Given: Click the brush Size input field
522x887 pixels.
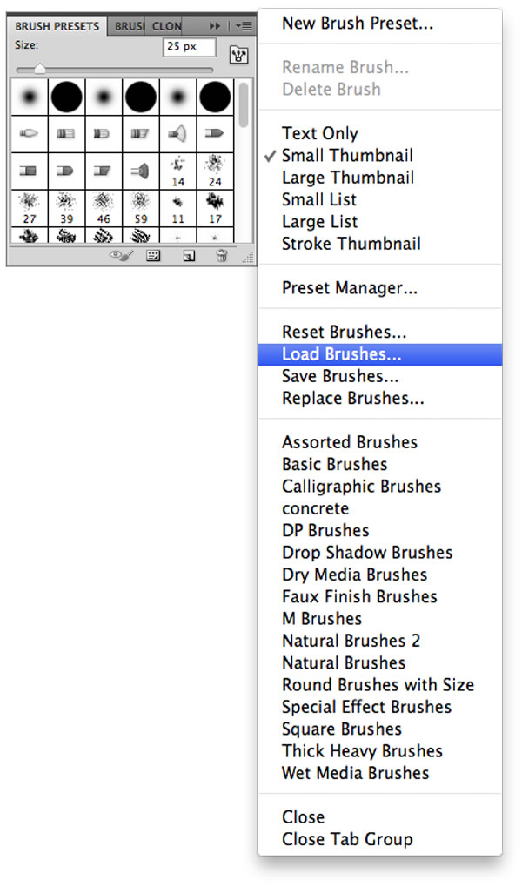Looking at the screenshot, I should 190,46.
